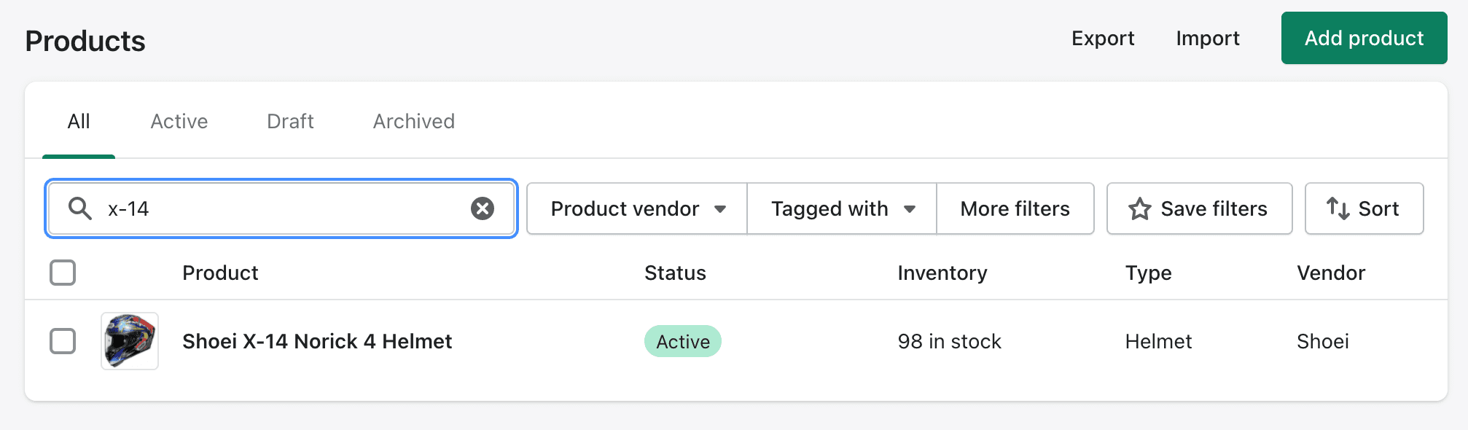Show the Archived products tab
Screen dimensions: 1468x430
[414, 121]
